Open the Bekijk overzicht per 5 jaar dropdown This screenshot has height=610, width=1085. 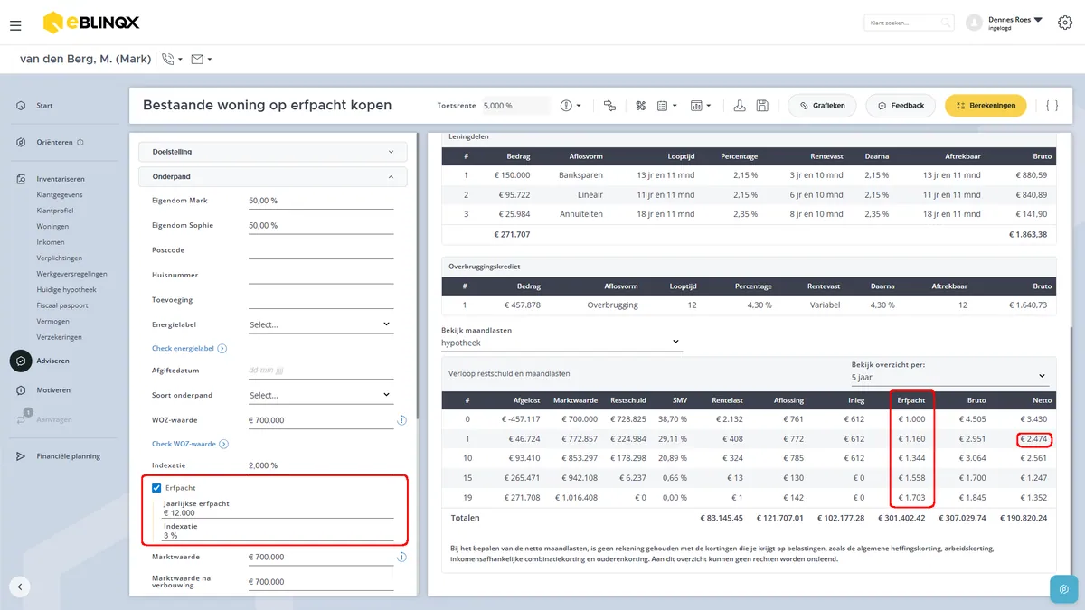pyautogui.click(x=949, y=376)
